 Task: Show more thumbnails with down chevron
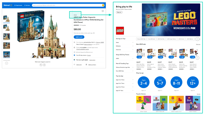pyautogui.click(x=7, y=63)
